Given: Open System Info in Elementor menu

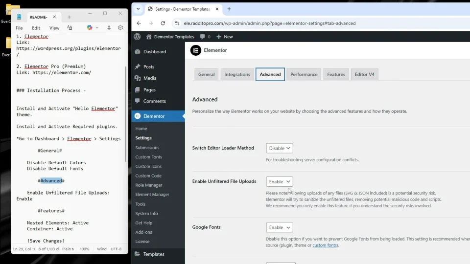Looking at the screenshot, I should [146, 214].
